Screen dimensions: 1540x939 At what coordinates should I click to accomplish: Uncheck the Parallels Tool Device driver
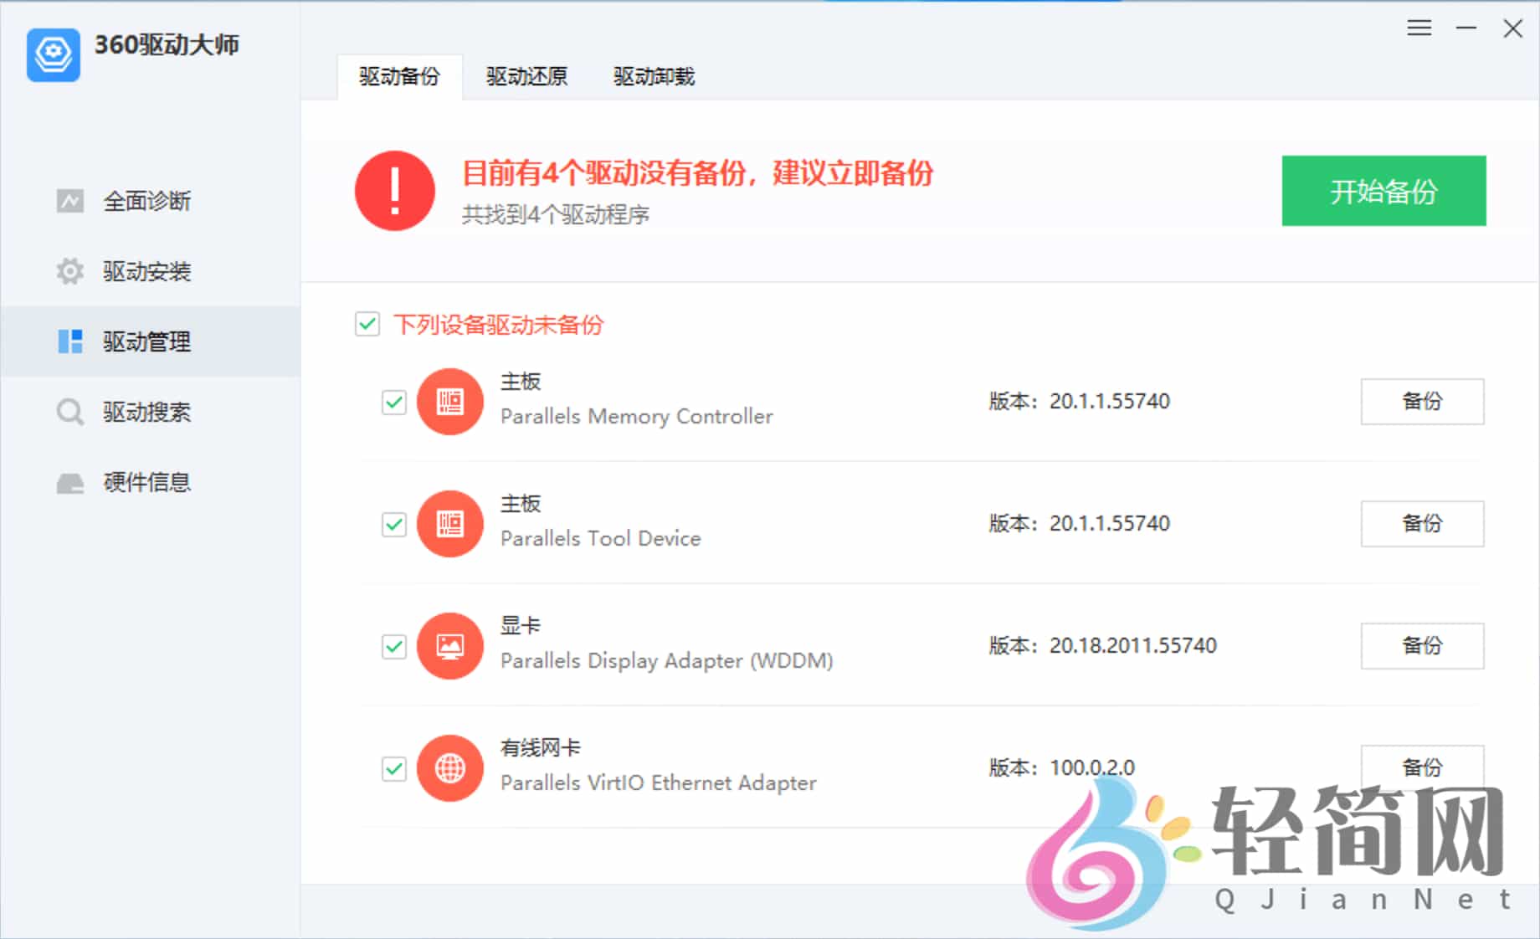tap(393, 525)
